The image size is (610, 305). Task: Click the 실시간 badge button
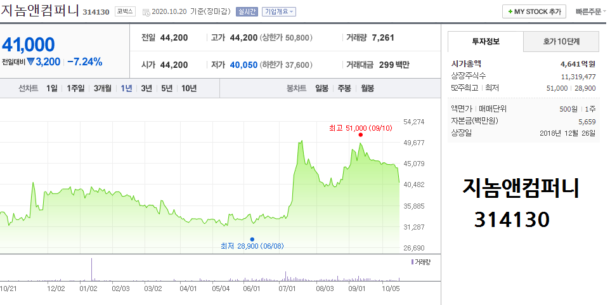[247, 11]
